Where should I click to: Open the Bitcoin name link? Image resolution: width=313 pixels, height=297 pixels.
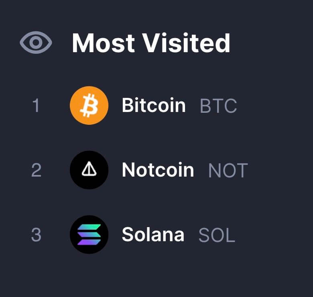pyautogui.click(x=154, y=106)
